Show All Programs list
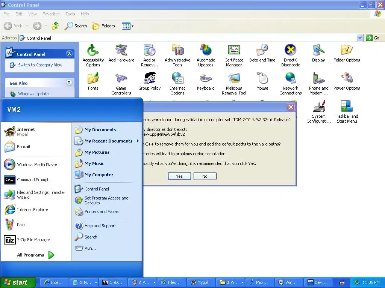The width and height of the screenshot is (385, 288). [x=35, y=255]
